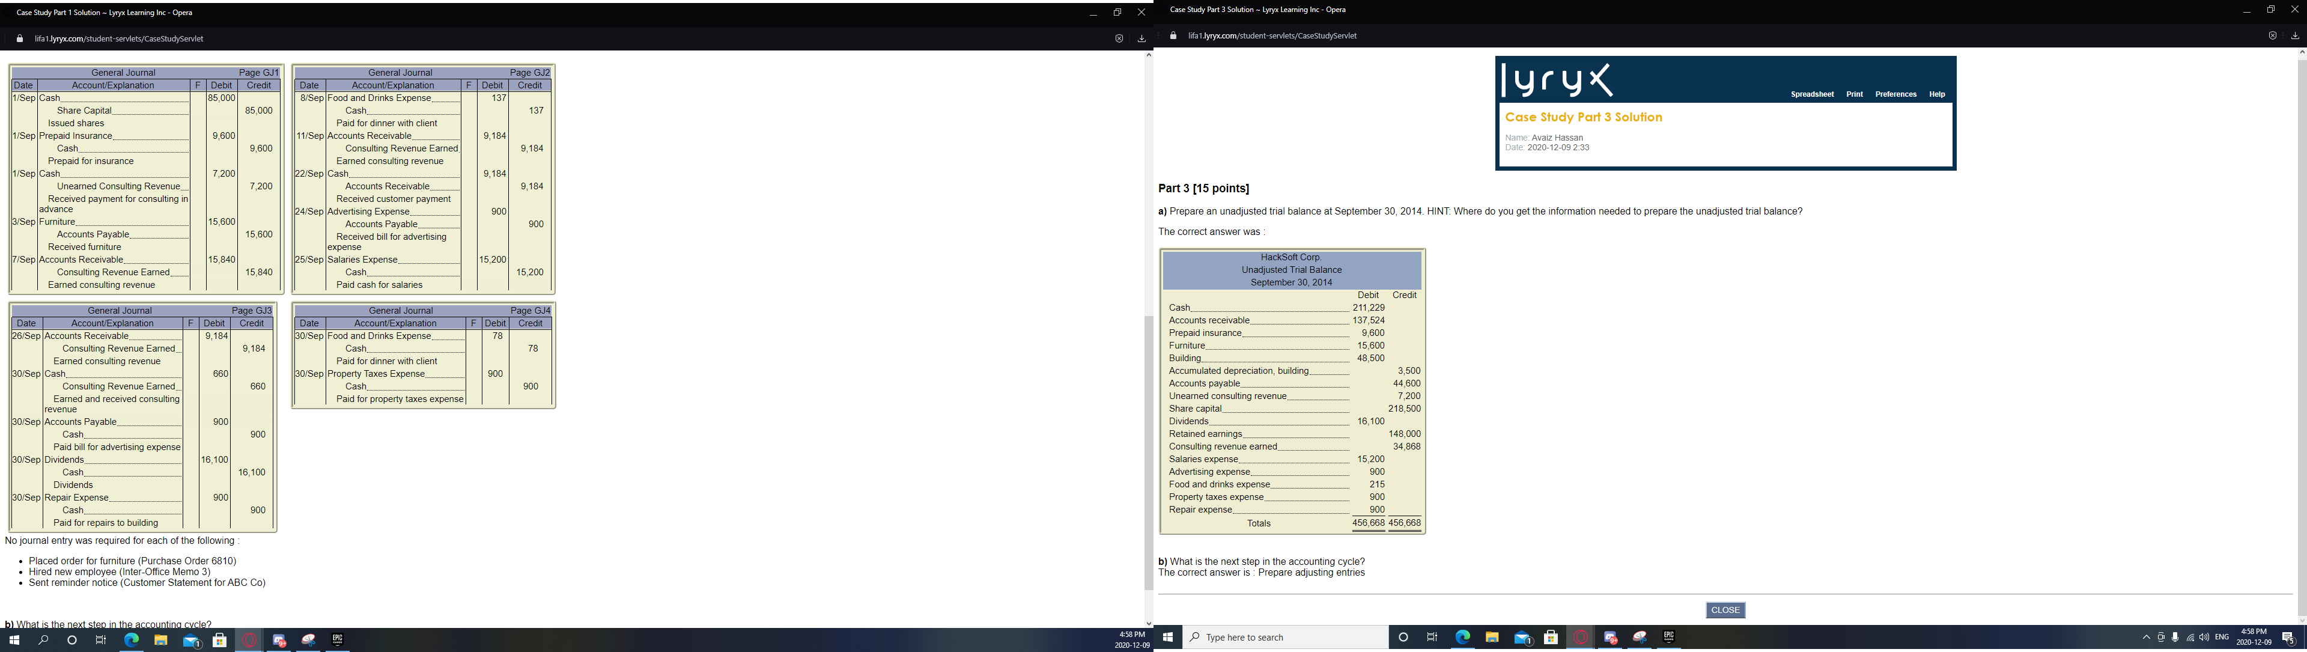Click the Part 1 Solution address bar URL
Screen dimensions: 2307x652
coord(118,38)
